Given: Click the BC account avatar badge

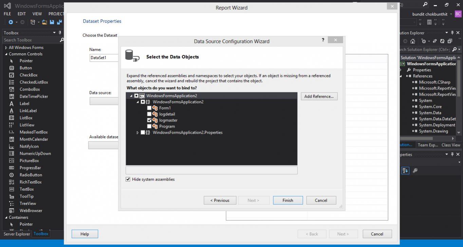Looking at the screenshot, I should pyautogui.click(x=458, y=14).
